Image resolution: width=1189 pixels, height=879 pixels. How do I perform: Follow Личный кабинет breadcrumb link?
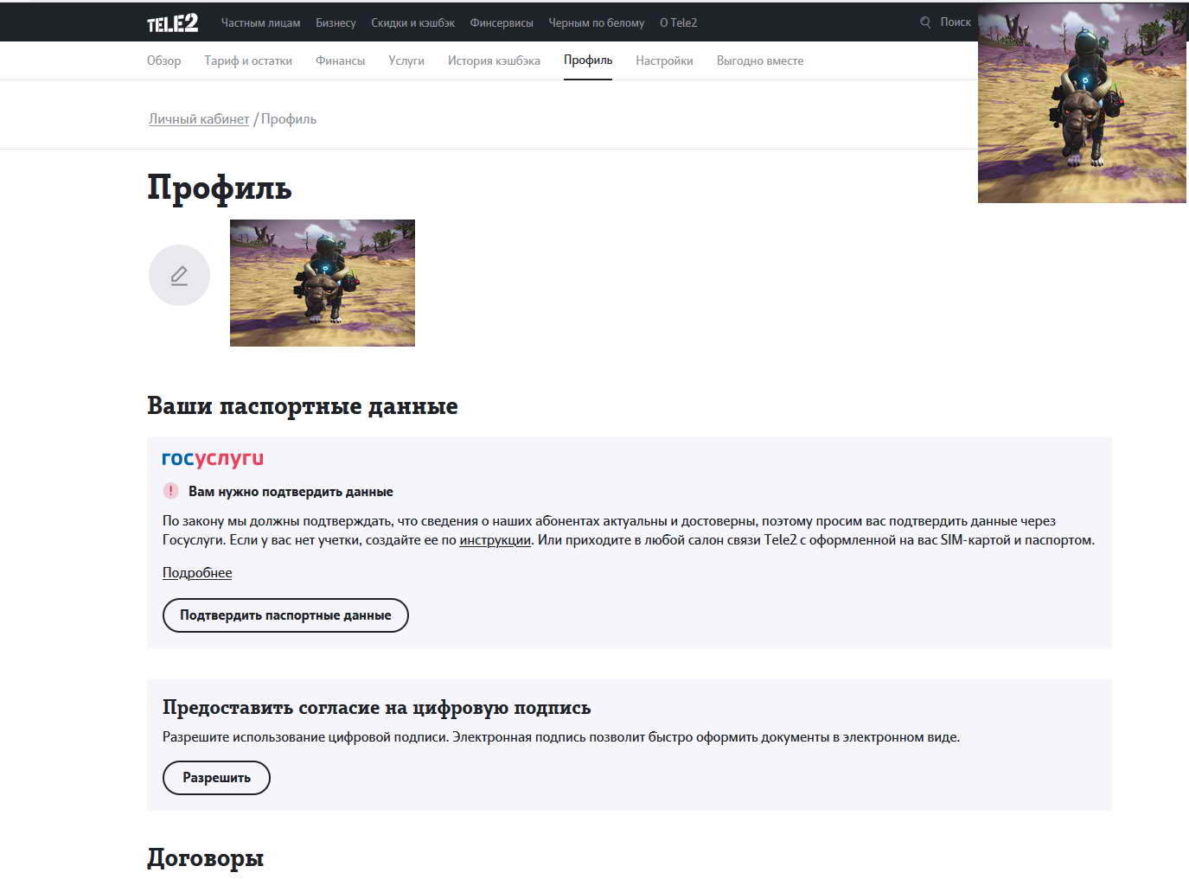pyautogui.click(x=199, y=119)
